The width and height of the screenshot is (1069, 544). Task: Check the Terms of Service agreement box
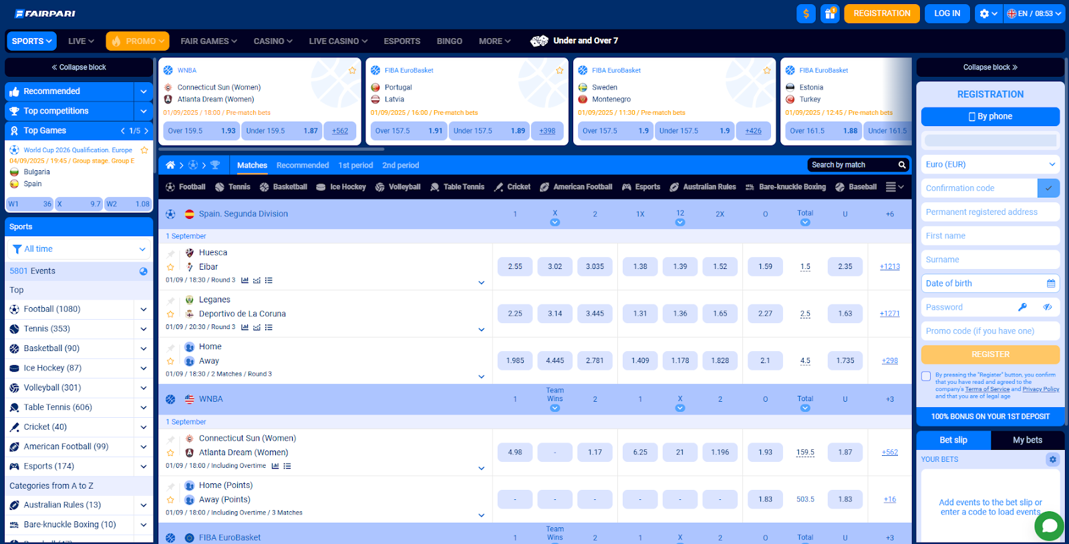coord(926,376)
